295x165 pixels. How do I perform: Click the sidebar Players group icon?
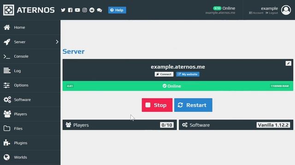point(7,114)
